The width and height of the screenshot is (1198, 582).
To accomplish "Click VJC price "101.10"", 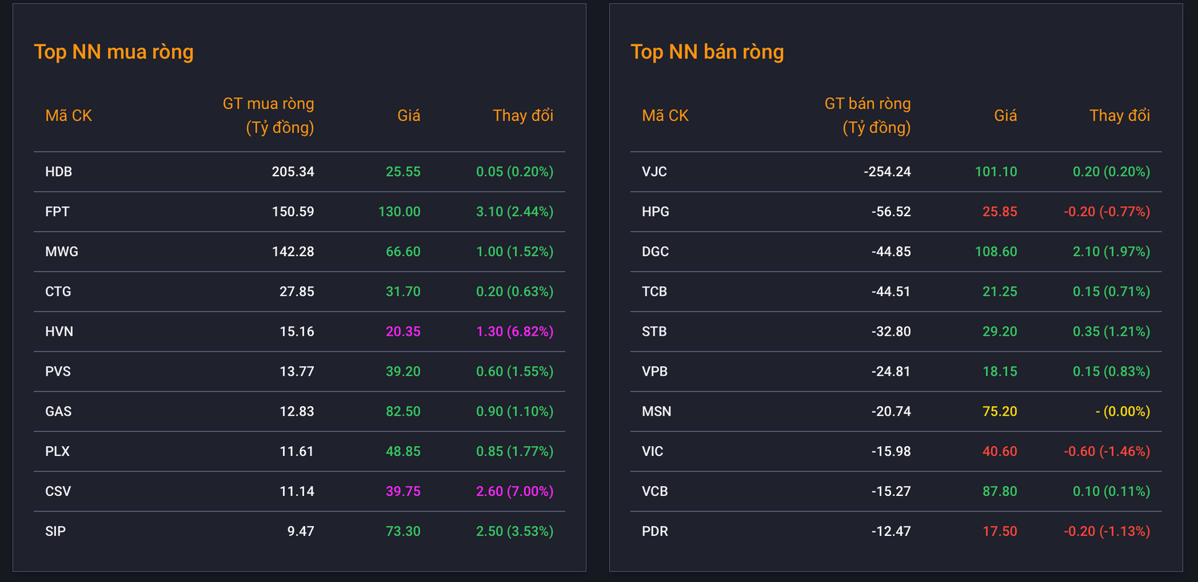I will 996,171.
